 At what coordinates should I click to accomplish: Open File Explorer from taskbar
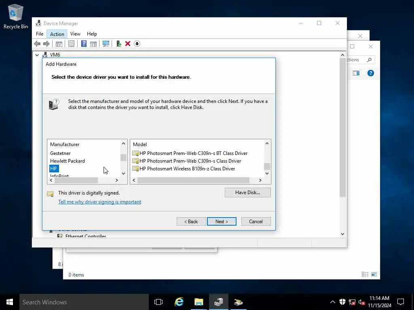199,302
